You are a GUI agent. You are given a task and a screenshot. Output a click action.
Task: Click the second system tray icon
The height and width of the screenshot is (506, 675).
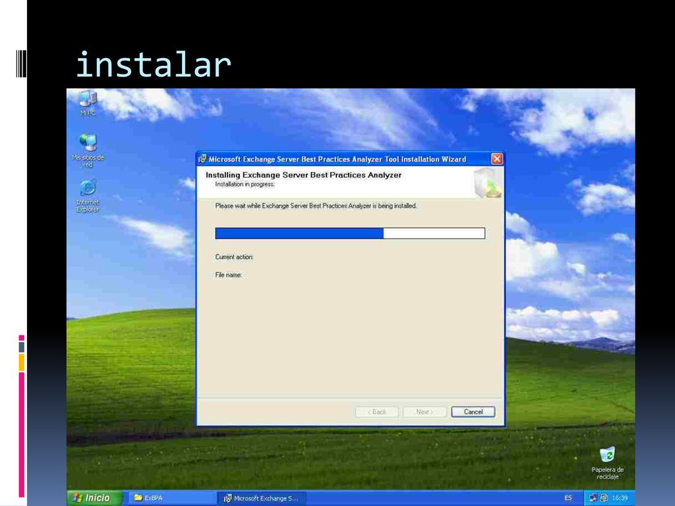pos(604,498)
